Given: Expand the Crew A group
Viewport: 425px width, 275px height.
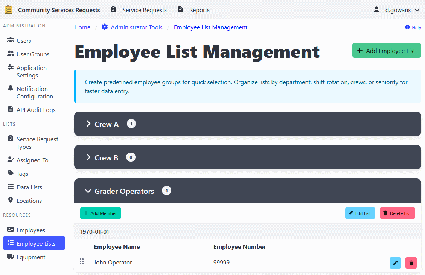Looking at the screenshot, I should point(107,124).
